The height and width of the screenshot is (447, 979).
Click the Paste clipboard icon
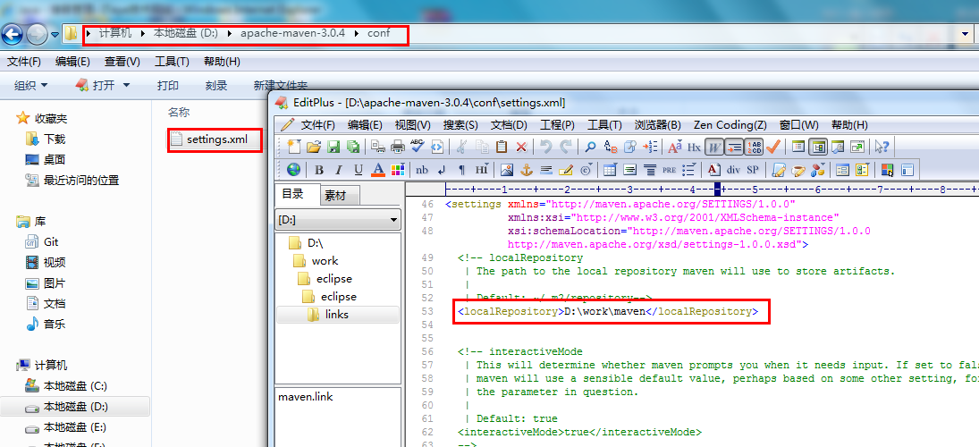coord(502,147)
